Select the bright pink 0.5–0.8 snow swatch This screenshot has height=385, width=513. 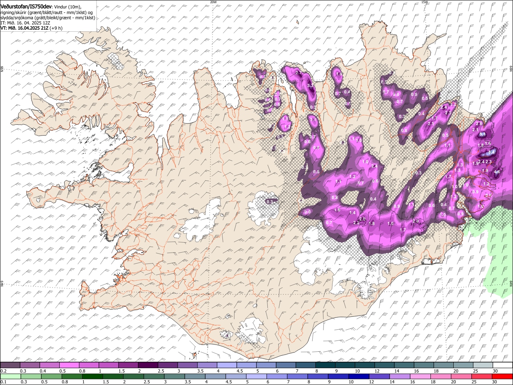click(x=69, y=365)
